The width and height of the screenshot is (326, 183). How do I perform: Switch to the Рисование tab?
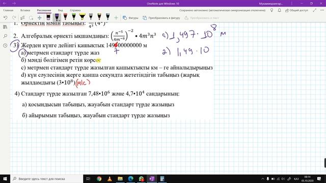[44, 10]
